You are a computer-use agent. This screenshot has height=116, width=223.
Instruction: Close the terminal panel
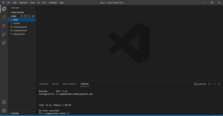219,84
